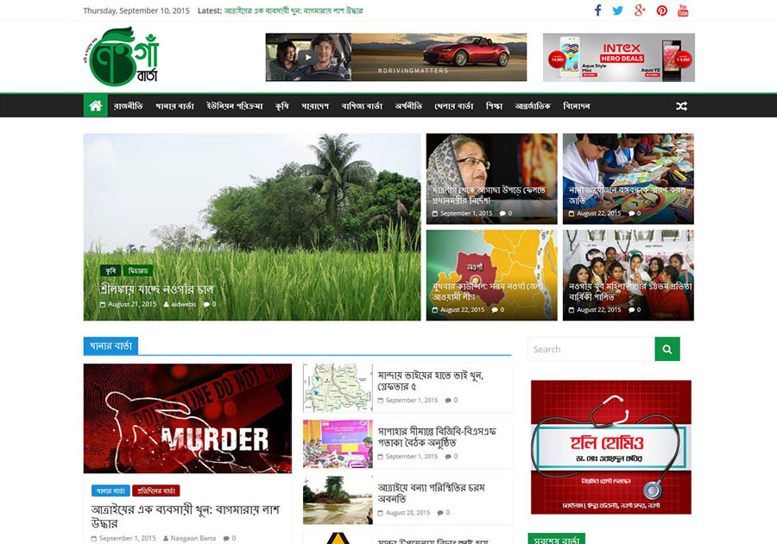Open the Google Plus social icon
Image resolution: width=777 pixels, height=544 pixels.
point(640,10)
